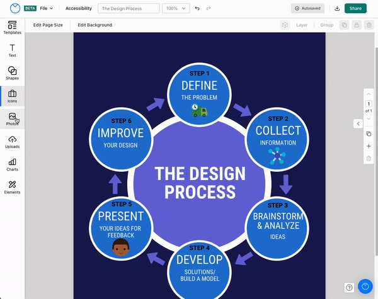Click the undo arrow

click(197, 9)
